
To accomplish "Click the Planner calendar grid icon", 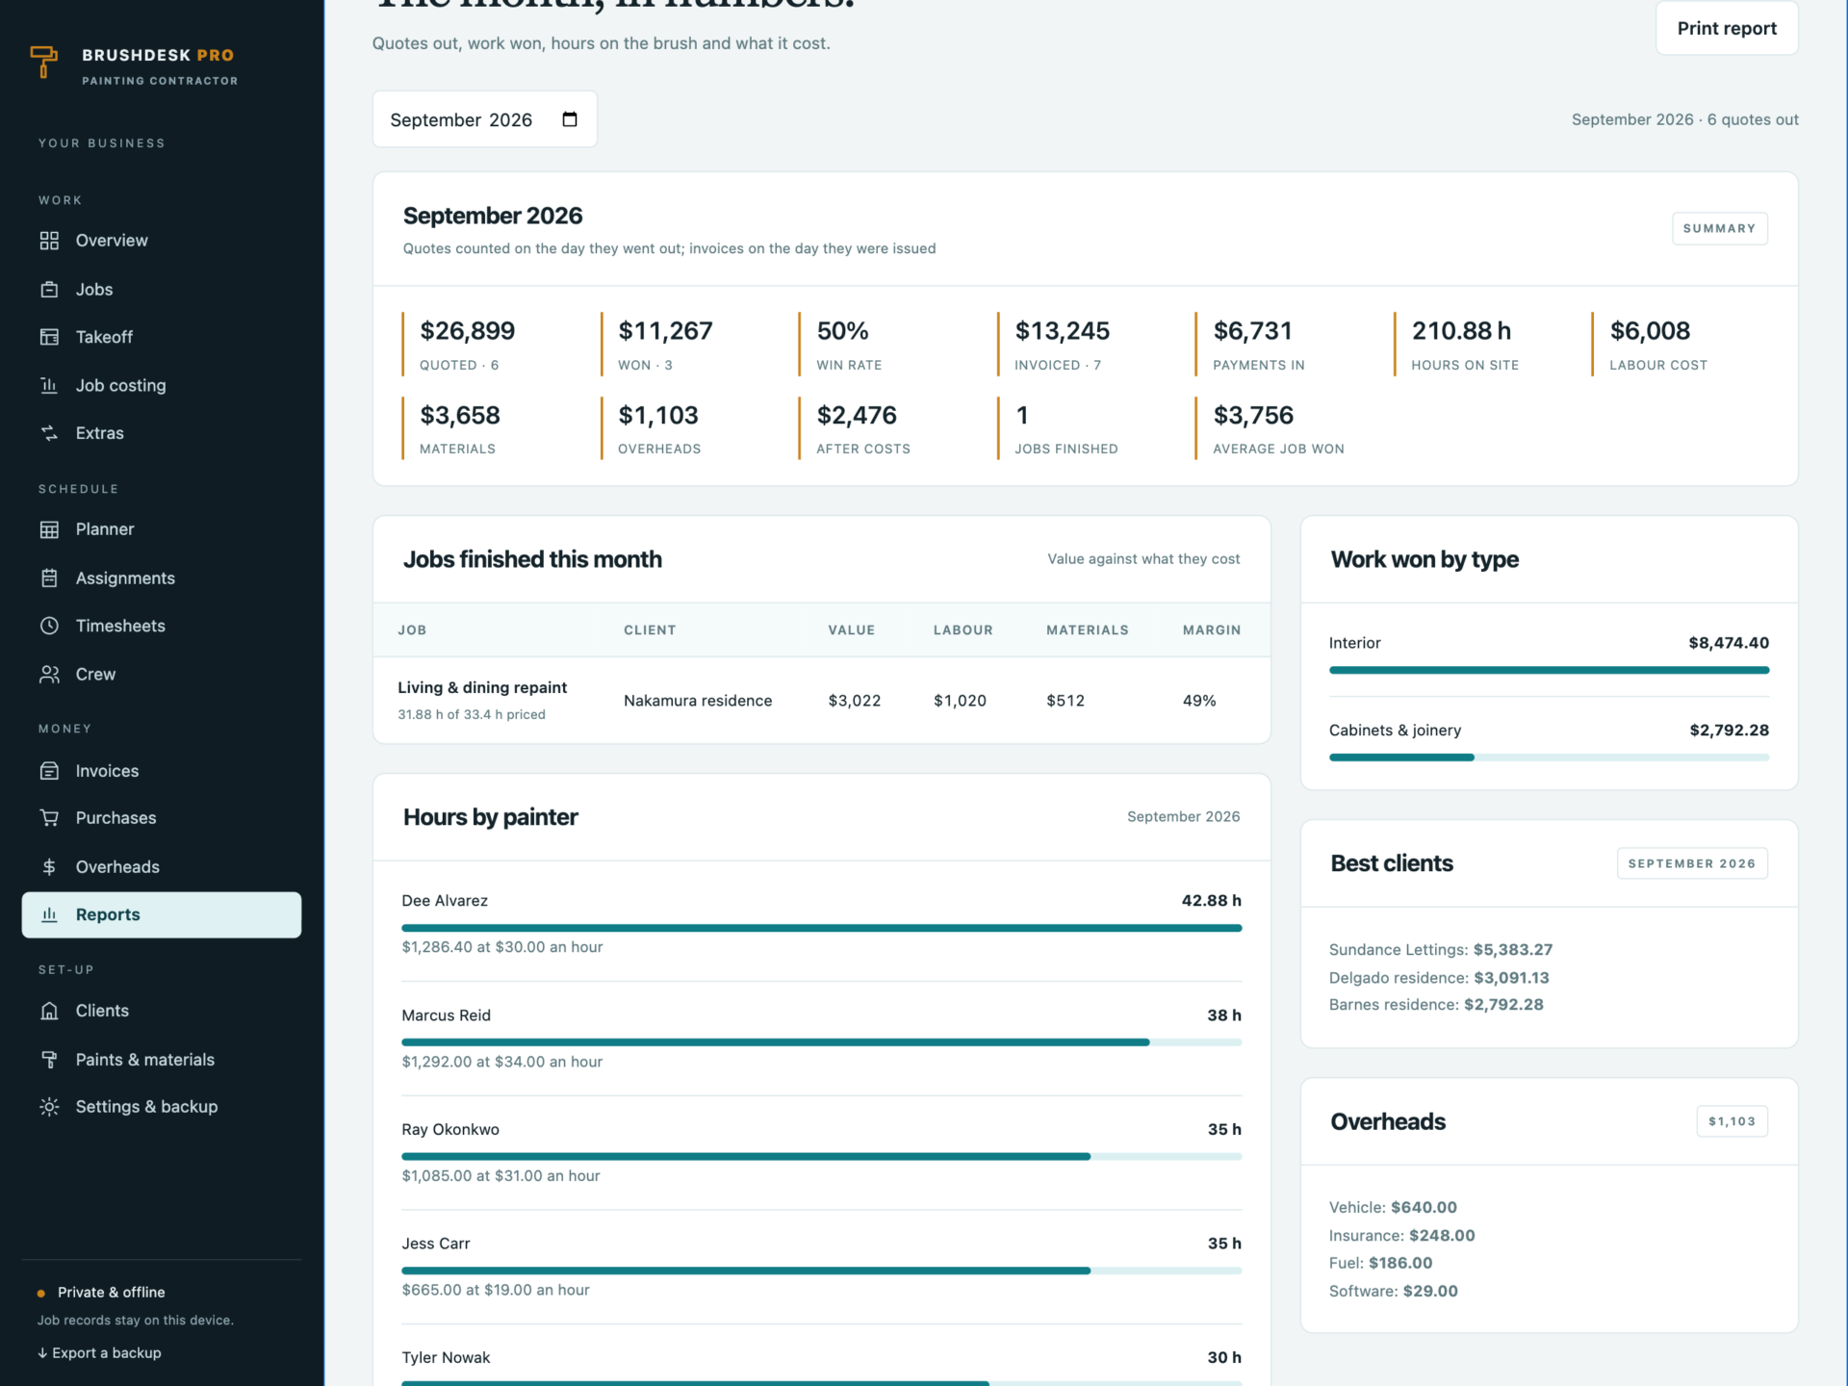I will coord(49,529).
